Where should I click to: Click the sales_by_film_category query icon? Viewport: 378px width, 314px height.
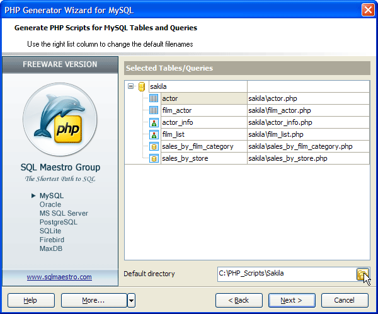coord(154,146)
